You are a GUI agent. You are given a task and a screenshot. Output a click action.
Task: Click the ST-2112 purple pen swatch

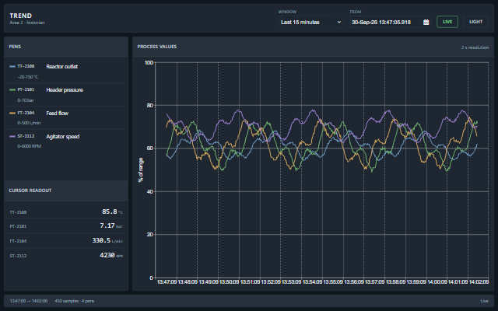tap(12, 136)
